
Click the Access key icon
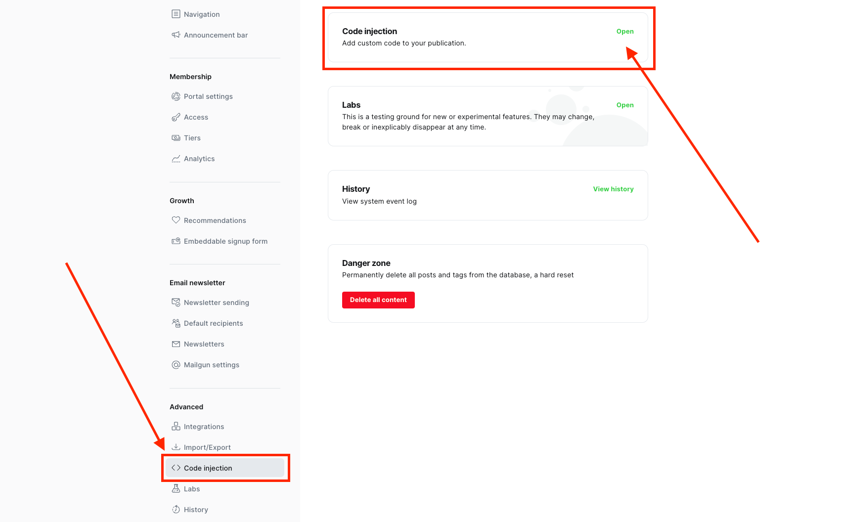click(176, 117)
